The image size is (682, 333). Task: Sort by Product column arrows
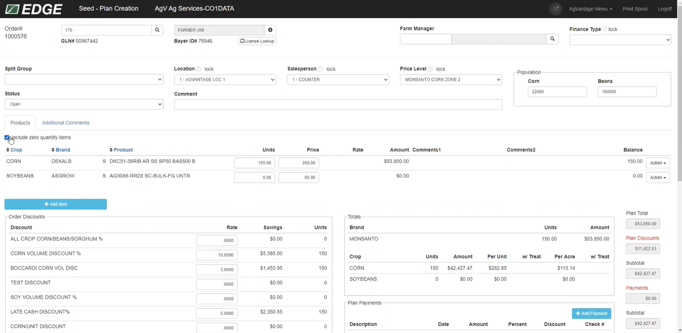(x=111, y=150)
